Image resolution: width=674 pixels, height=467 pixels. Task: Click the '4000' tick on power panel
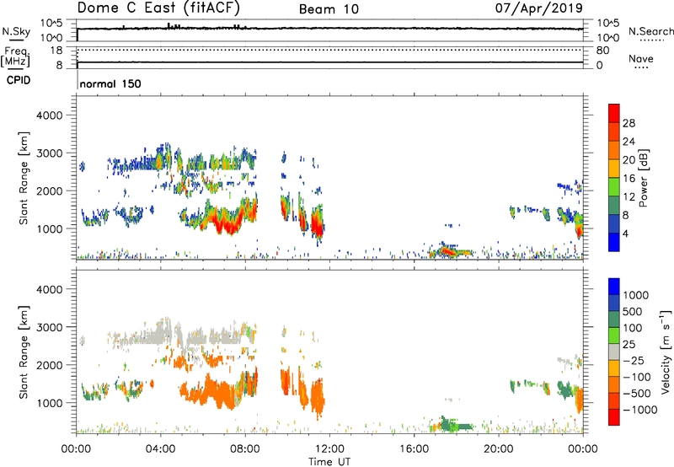(x=49, y=115)
